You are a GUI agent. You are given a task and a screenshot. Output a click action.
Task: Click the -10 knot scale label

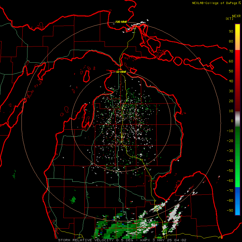(230, 131)
